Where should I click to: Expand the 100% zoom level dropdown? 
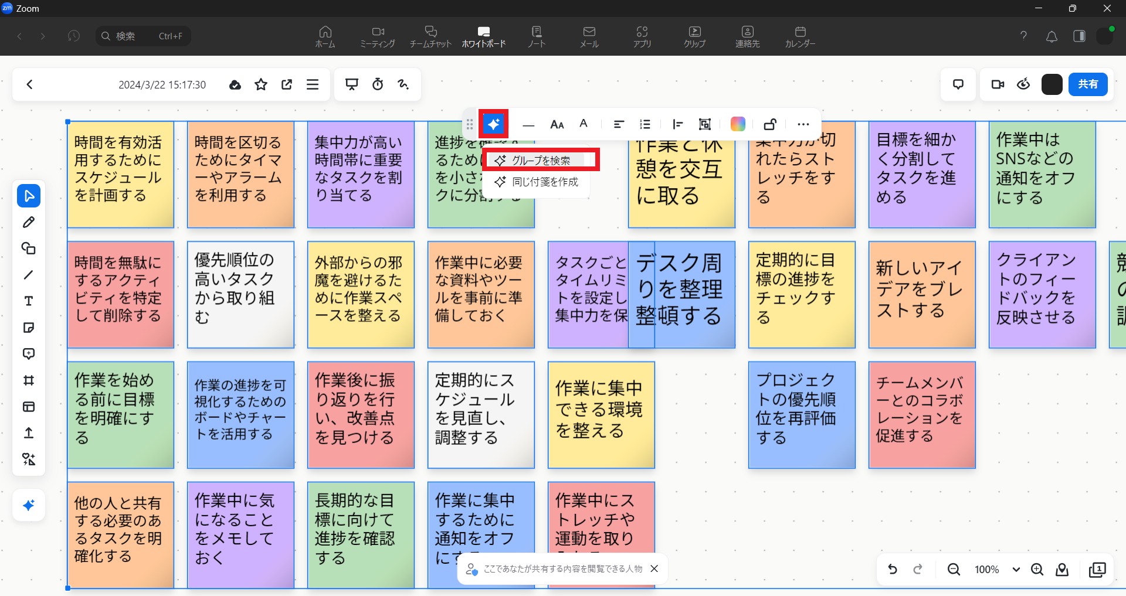pyautogui.click(x=1016, y=570)
